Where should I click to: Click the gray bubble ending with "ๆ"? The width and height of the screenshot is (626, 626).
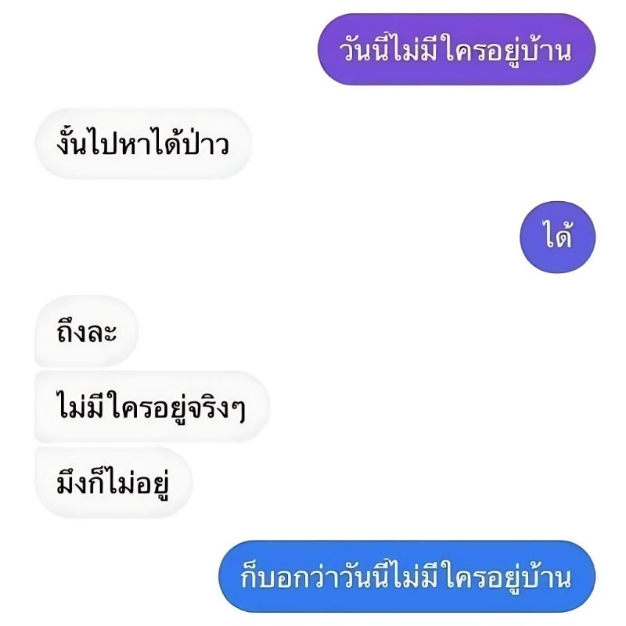click(152, 407)
